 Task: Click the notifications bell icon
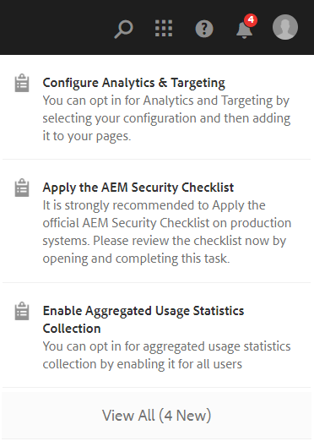point(244,30)
